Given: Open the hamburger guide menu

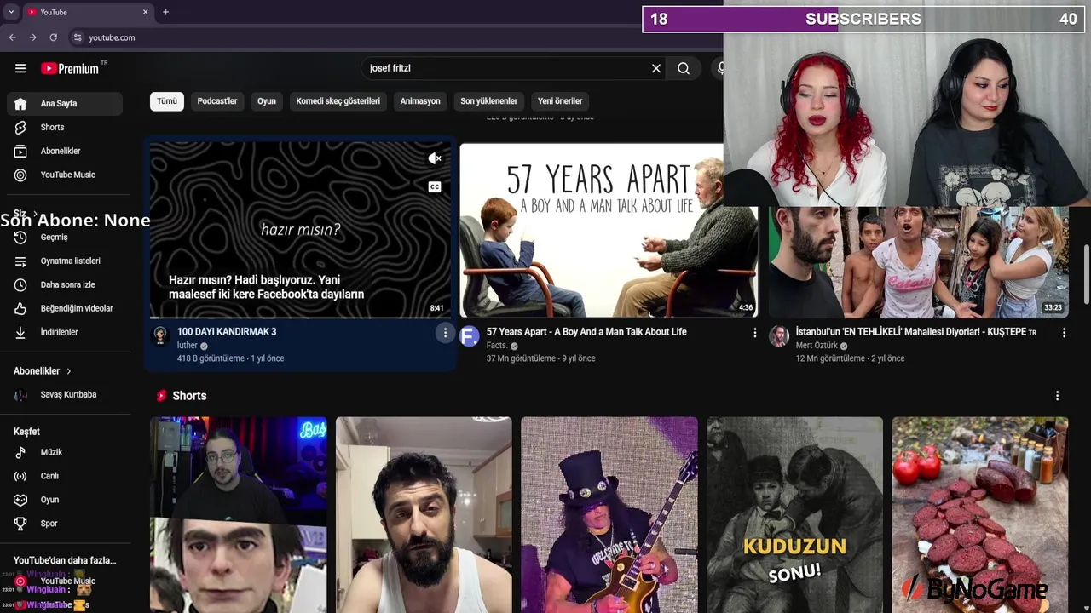Looking at the screenshot, I should pos(20,68).
